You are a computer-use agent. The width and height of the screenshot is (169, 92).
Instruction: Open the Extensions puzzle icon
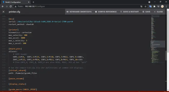(154, 6)
